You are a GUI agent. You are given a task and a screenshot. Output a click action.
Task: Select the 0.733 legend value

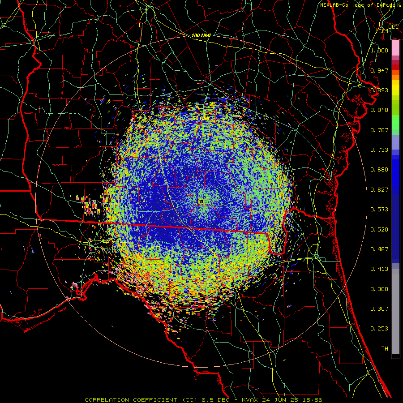[x=379, y=150]
